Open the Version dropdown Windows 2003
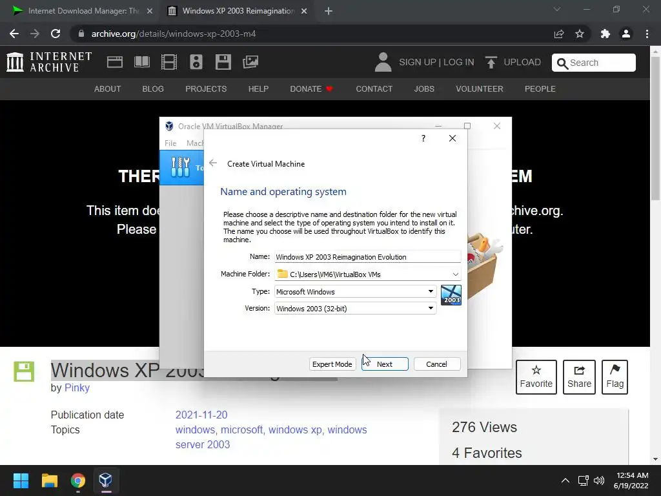This screenshot has height=496, width=661. (x=356, y=308)
